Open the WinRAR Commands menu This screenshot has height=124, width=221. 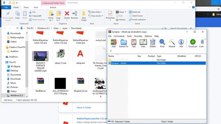119,36
